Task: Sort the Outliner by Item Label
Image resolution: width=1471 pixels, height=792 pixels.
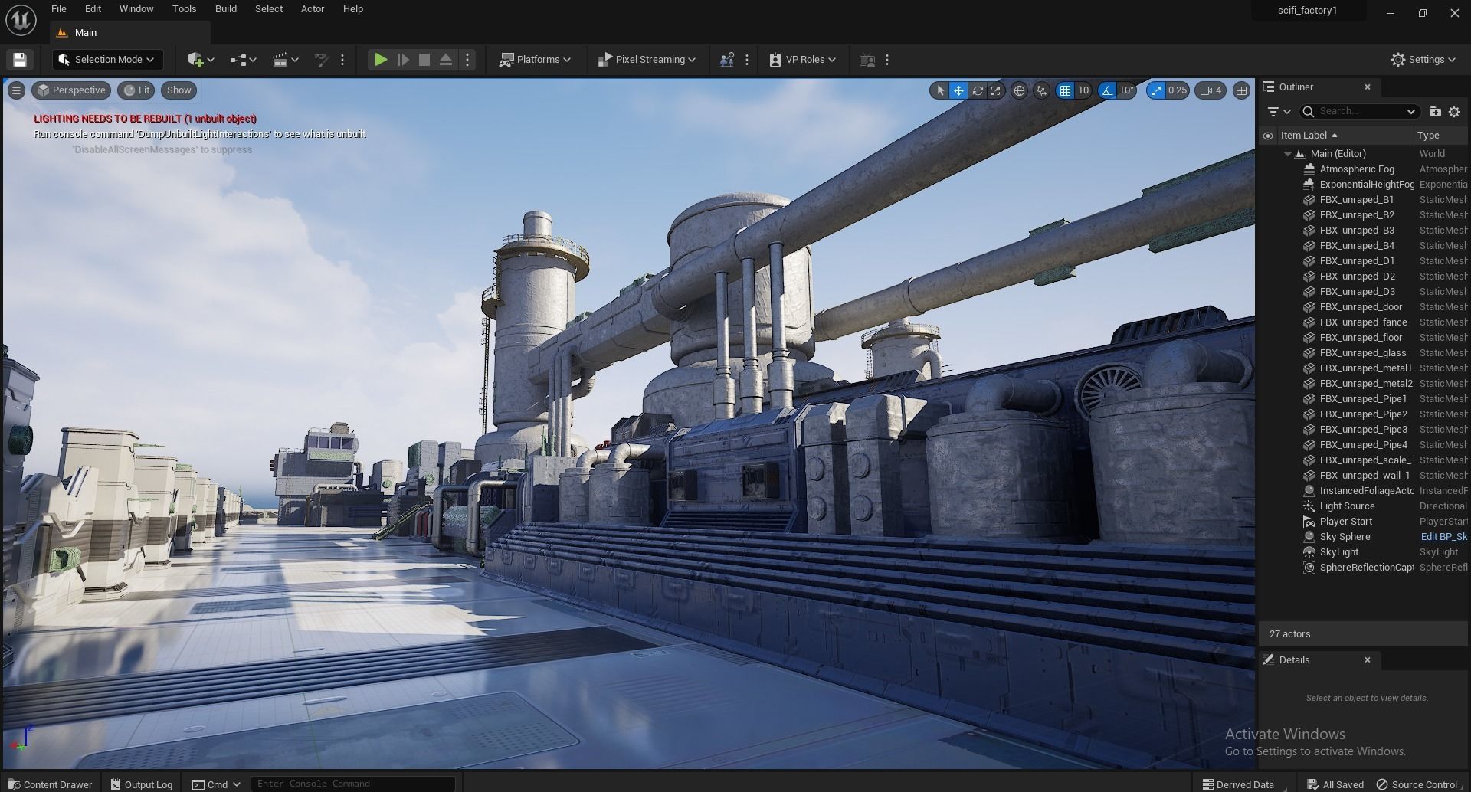Action: pyautogui.click(x=1309, y=136)
